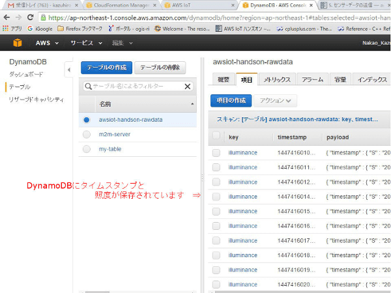Viewport: 391px width, 293px height.
Task: Open the 編集 dropdown menu
Action: tap(122, 43)
